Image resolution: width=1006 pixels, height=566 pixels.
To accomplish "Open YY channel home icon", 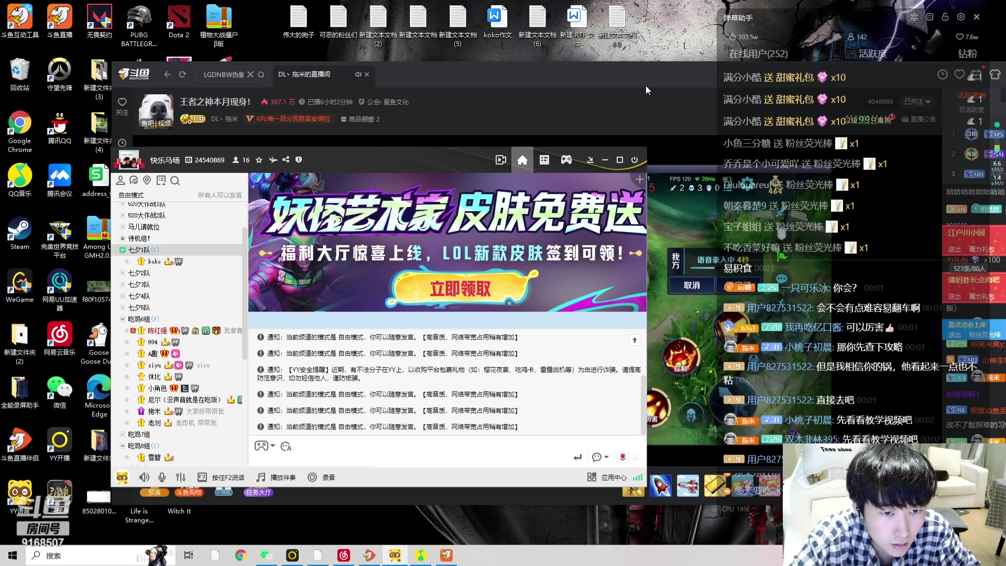I will click(x=522, y=160).
